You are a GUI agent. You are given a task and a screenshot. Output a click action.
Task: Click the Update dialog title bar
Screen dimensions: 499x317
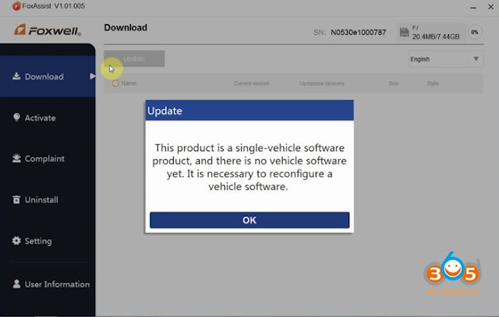coord(249,111)
